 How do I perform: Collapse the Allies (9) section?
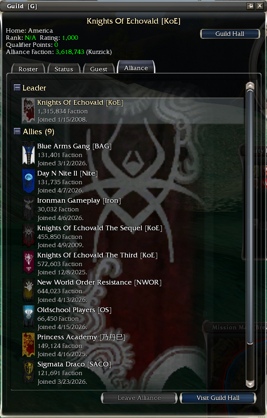click(17, 131)
